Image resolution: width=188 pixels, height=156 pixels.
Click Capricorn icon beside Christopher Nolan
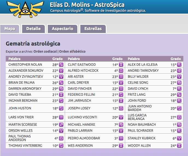coord(61,65)
